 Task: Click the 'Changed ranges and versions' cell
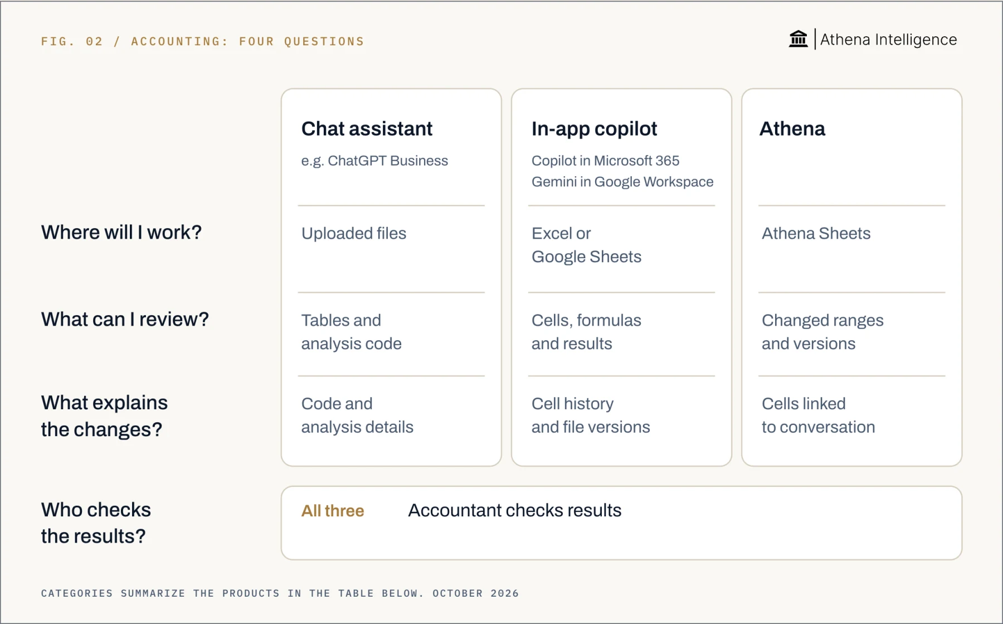tap(822, 332)
